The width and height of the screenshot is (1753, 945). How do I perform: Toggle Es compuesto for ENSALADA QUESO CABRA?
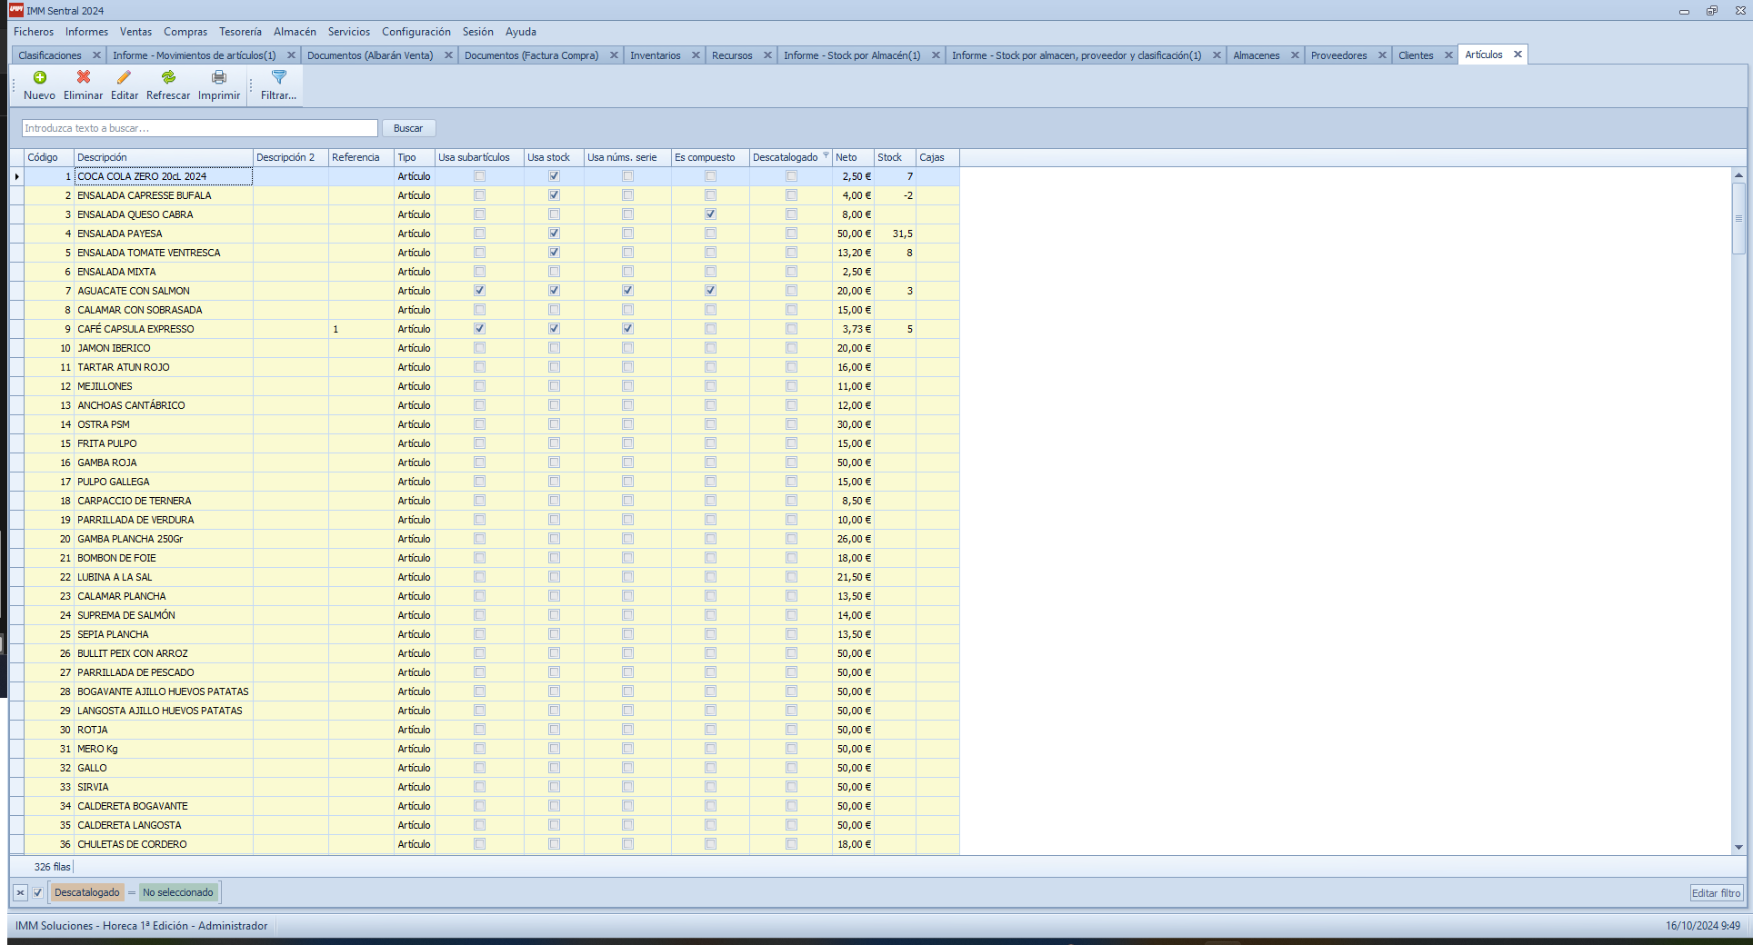coord(710,214)
